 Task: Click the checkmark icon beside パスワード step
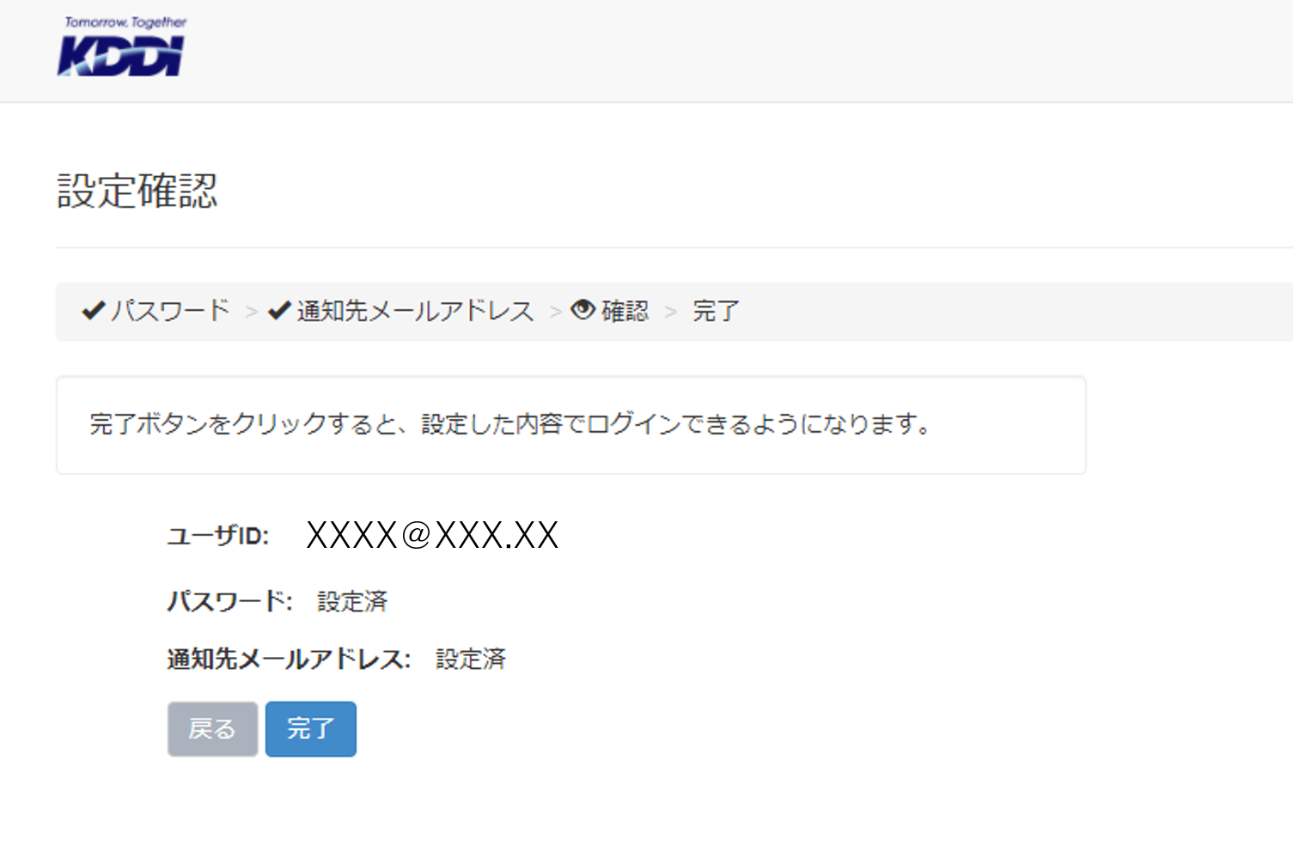tap(93, 311)
